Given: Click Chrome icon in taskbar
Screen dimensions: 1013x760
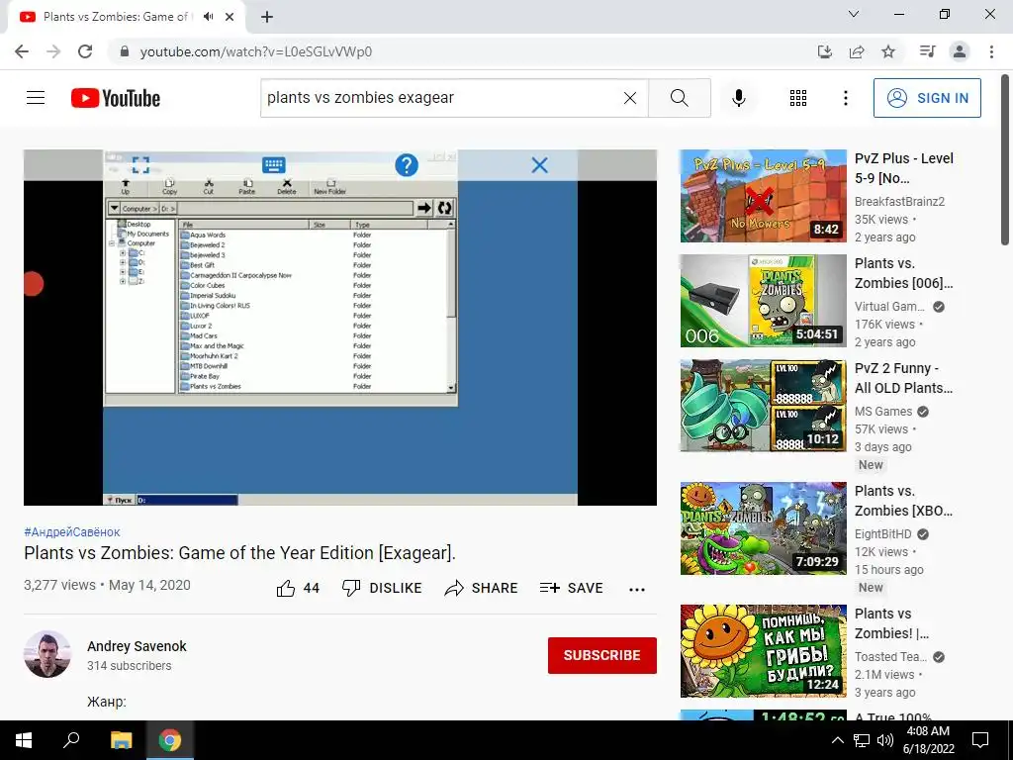Looking at the screenshot, I should (x=170, y=740).
